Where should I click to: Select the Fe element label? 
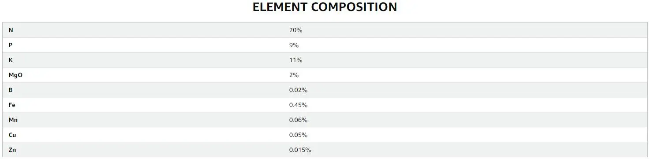12,105
